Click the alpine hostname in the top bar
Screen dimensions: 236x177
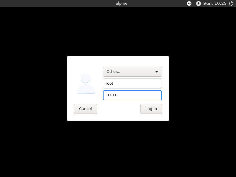coord(121,3)
